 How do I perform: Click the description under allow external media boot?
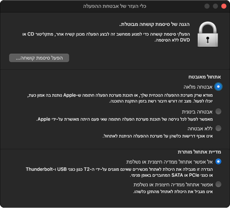(x=173, y=192)
